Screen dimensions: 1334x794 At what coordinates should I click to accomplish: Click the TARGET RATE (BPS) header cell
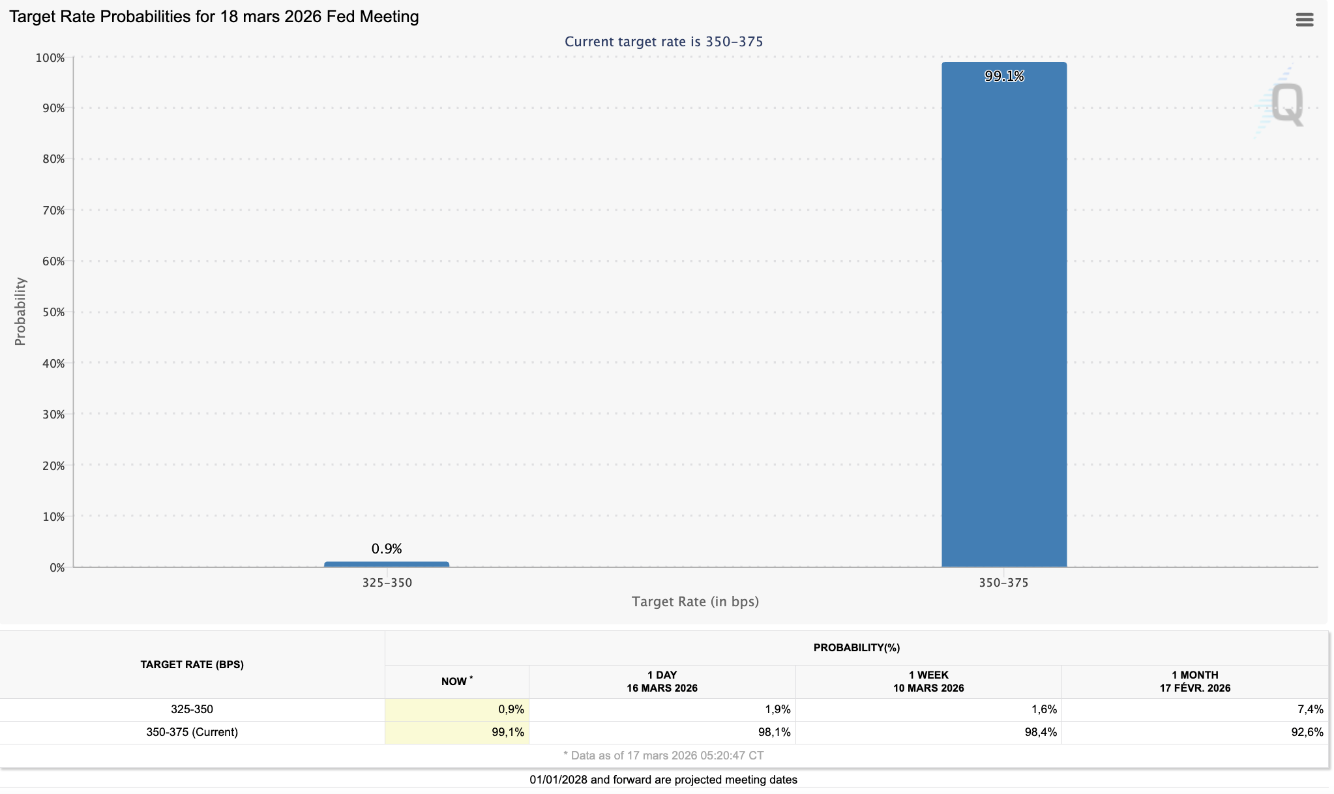[193, 664]
